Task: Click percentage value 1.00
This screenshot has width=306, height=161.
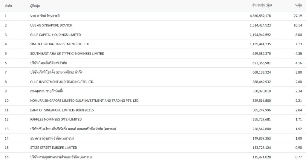Action: click(299, 138)
